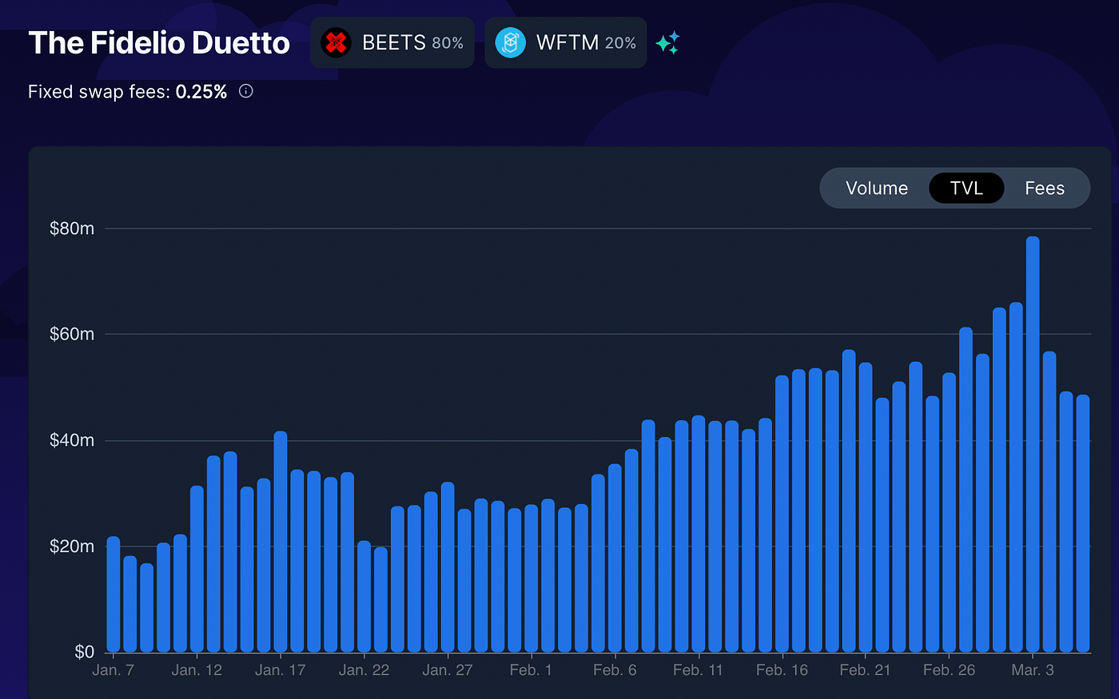Click the WFTM token icon
Screen dimensions: 1119x699
click(x=510, y=42)
